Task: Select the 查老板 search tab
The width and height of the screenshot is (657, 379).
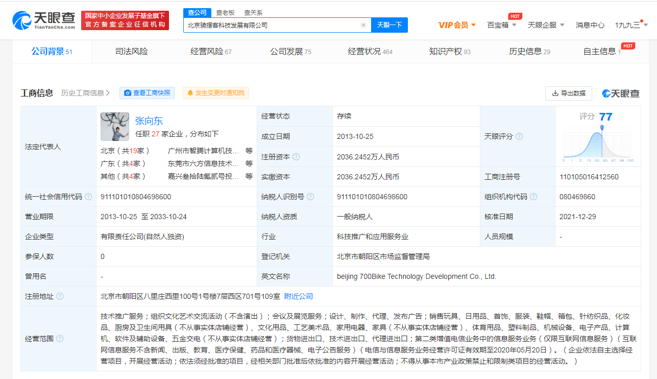Action: (x=225, y=13)
